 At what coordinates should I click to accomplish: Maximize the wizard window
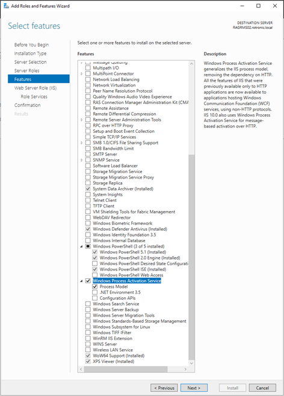coord(258,6)
